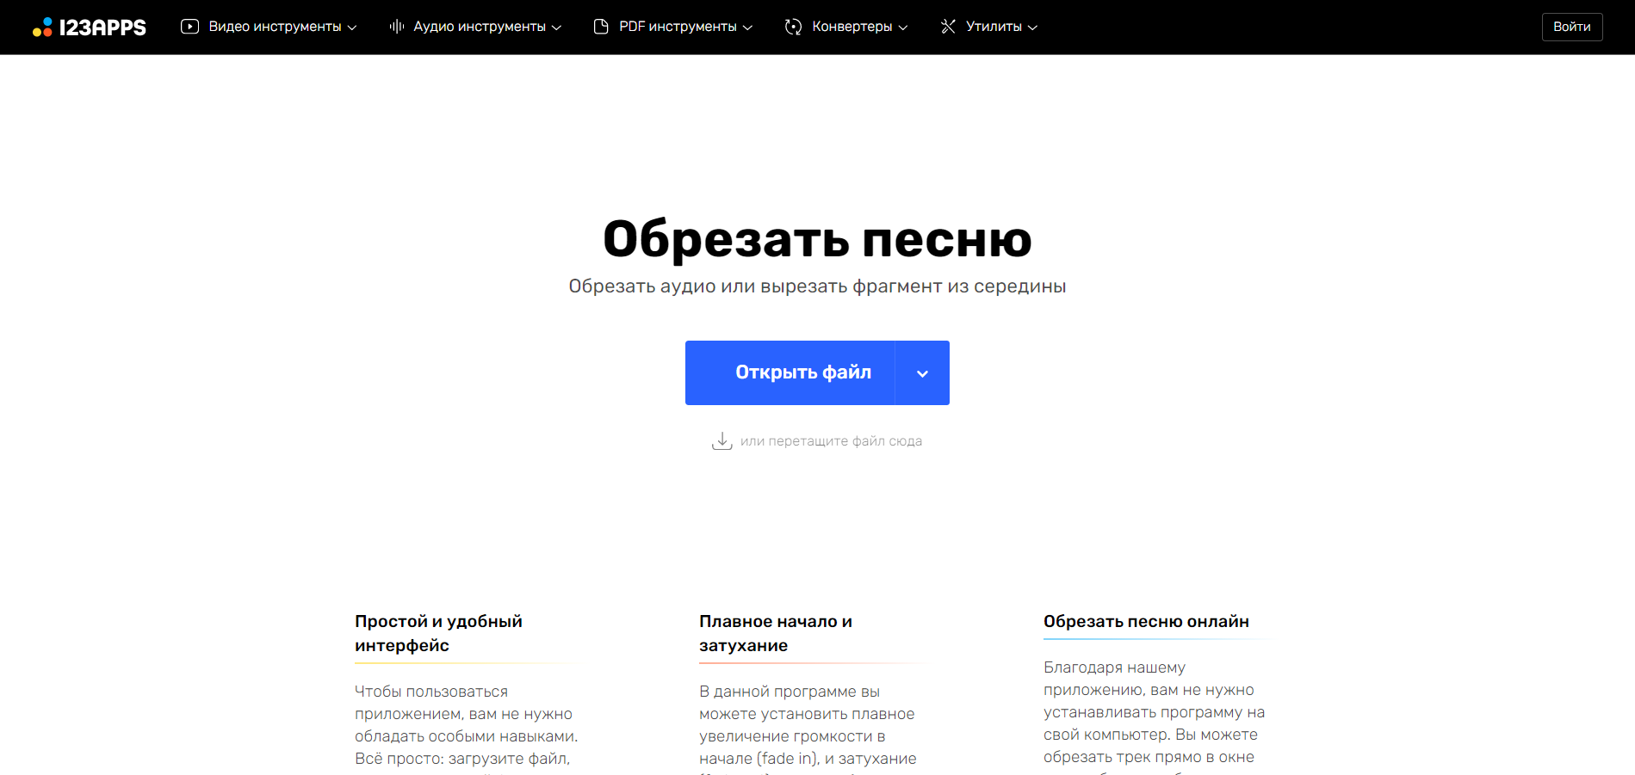
Task: Click the Конвертеры circular arrows icon
Action: 793,27
